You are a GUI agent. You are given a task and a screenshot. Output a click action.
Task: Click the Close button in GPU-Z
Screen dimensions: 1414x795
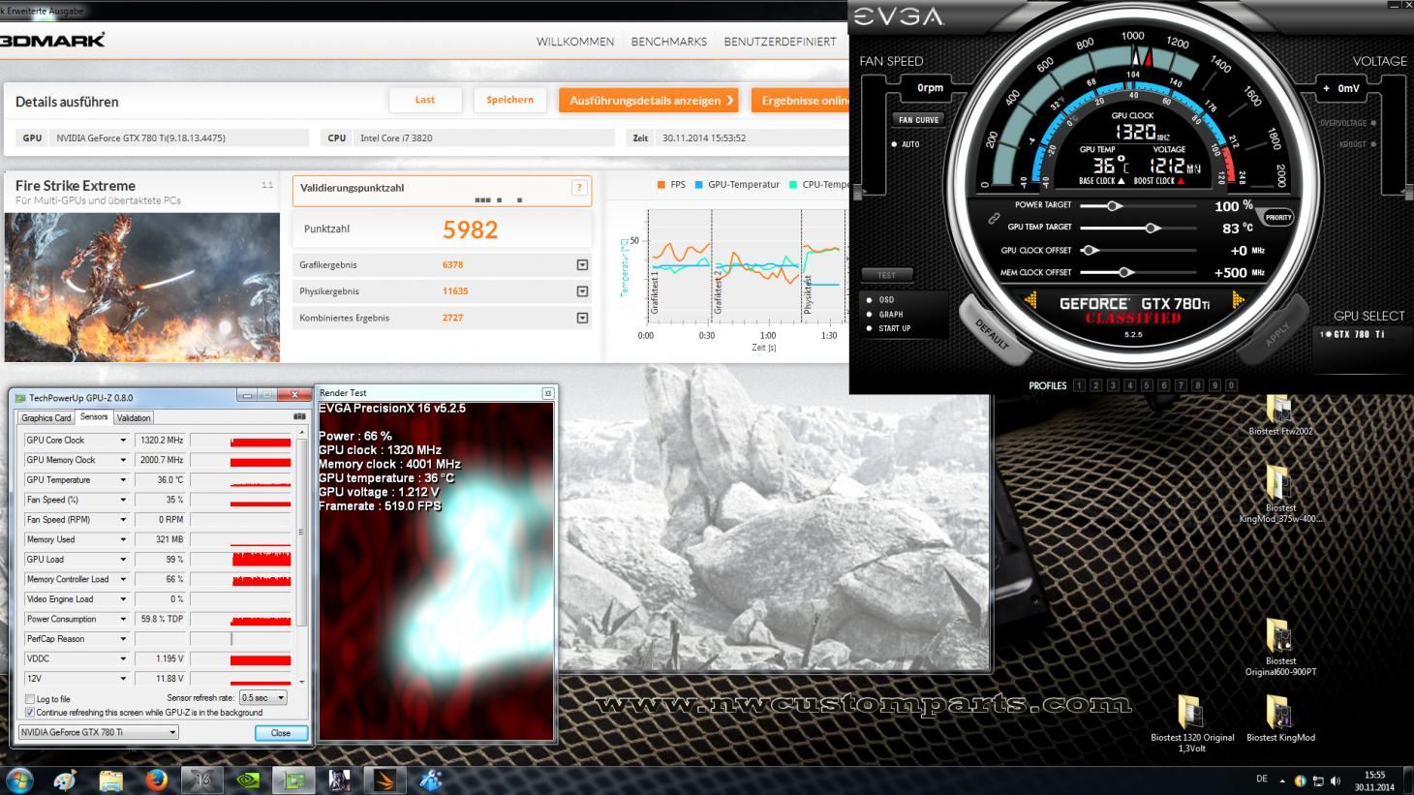(281, 733)
